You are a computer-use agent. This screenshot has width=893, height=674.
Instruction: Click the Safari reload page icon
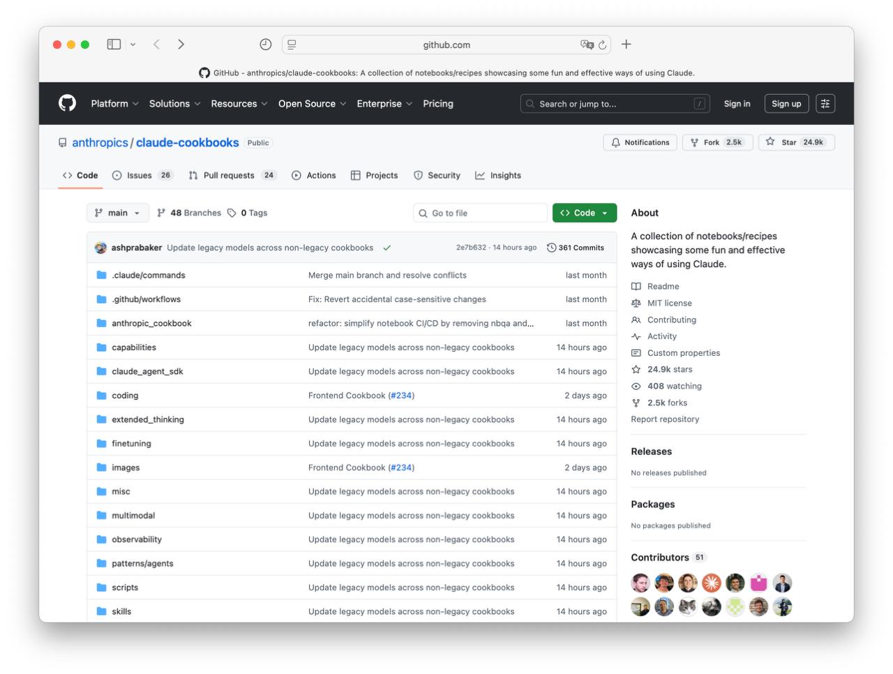click(602, 45)
